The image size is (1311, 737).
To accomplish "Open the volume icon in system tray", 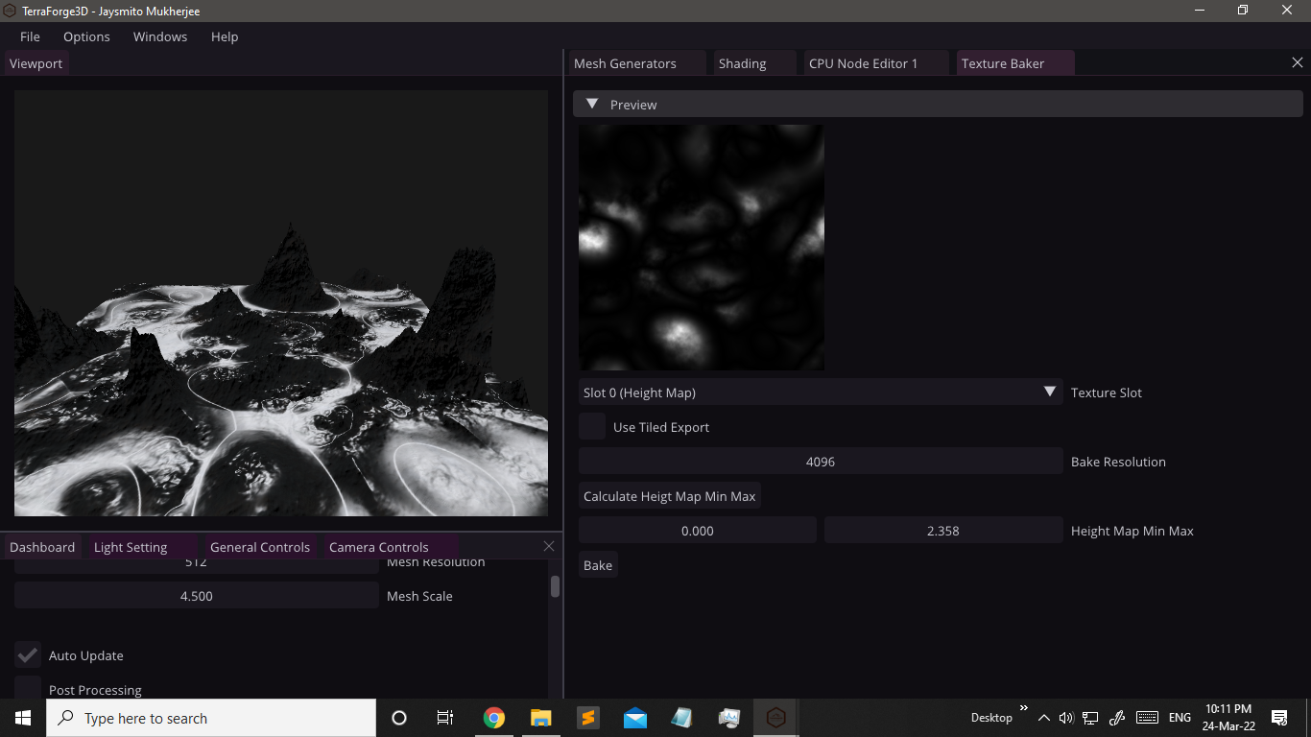I will click(x=1065, y=718).
